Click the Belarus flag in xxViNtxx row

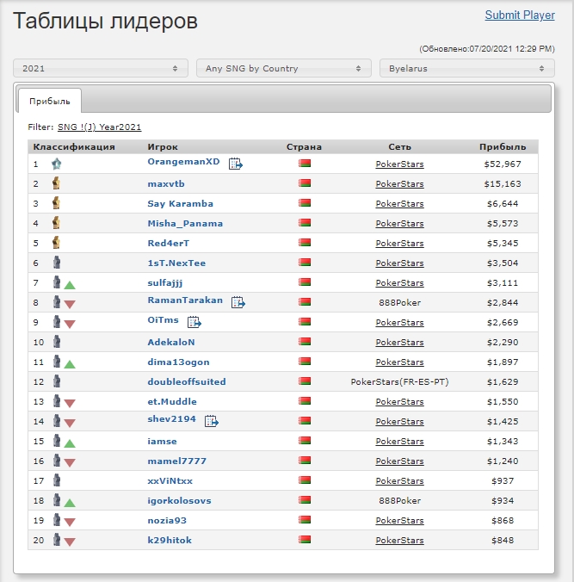click(305, 480)
